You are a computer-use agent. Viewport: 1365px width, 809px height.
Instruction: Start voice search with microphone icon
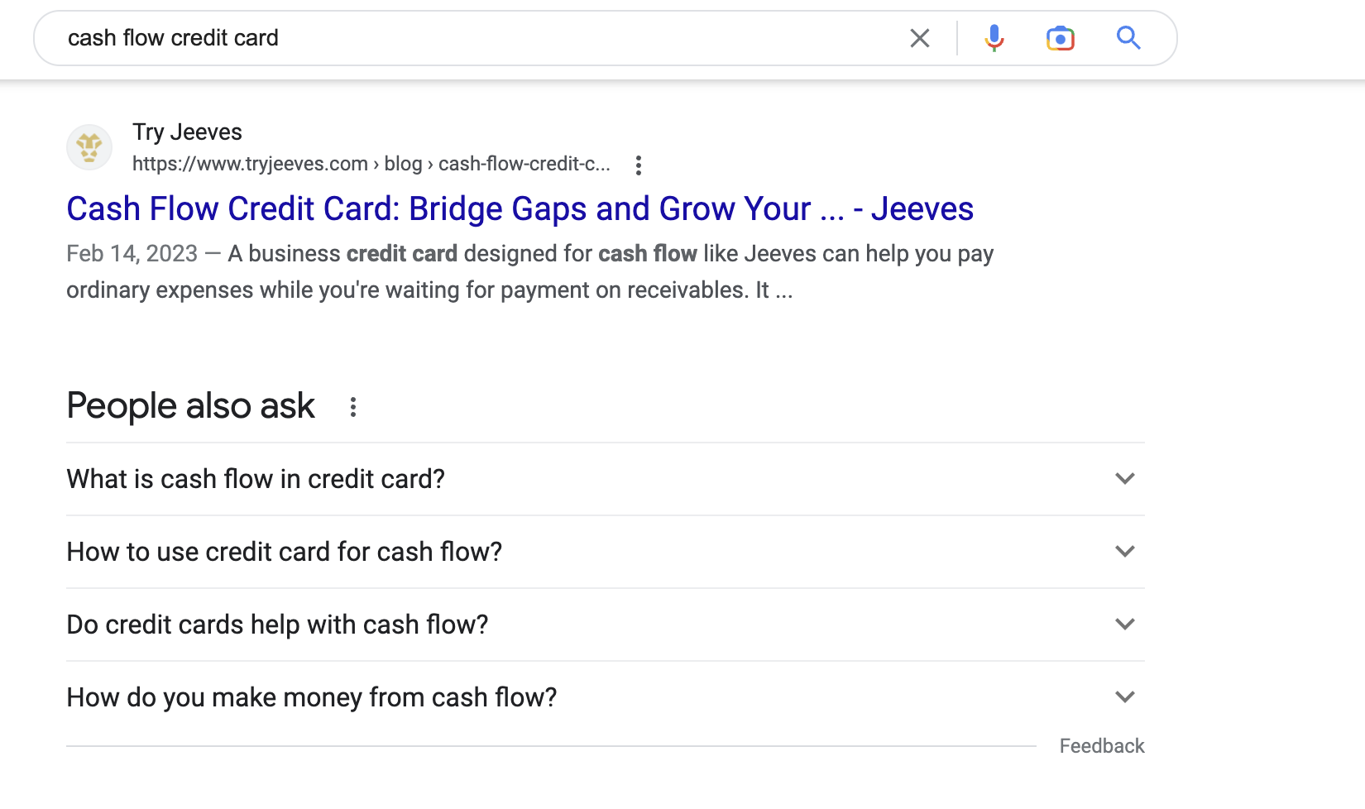[994, 38]
